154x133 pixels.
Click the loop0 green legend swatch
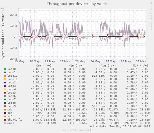tap(5, 69)
